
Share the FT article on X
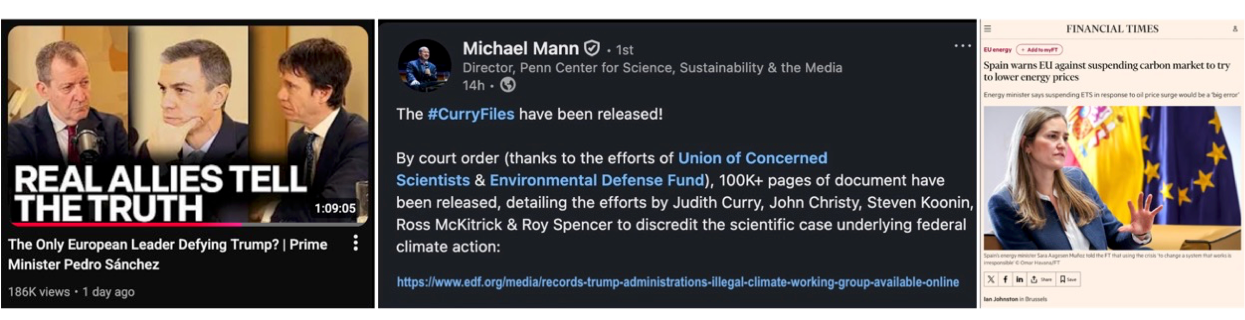pyautogui.click(x=991, y=280)
